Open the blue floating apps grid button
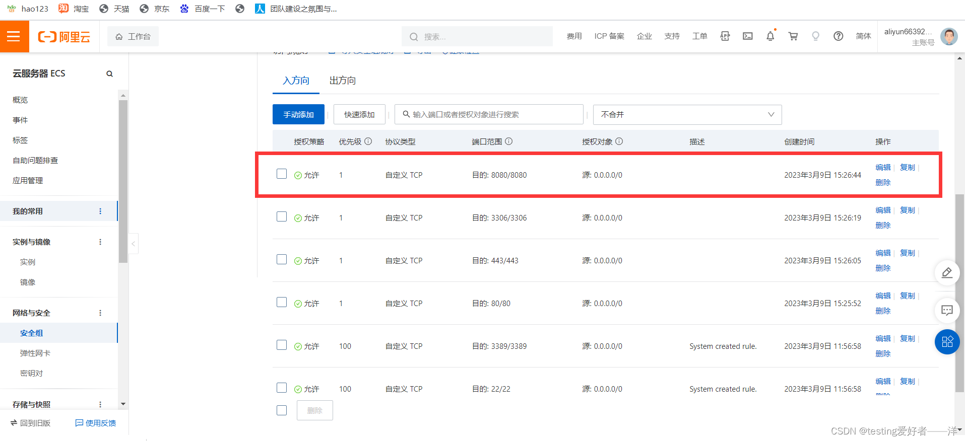The width and height of the screenshot is (965, 441). (947, 342)
